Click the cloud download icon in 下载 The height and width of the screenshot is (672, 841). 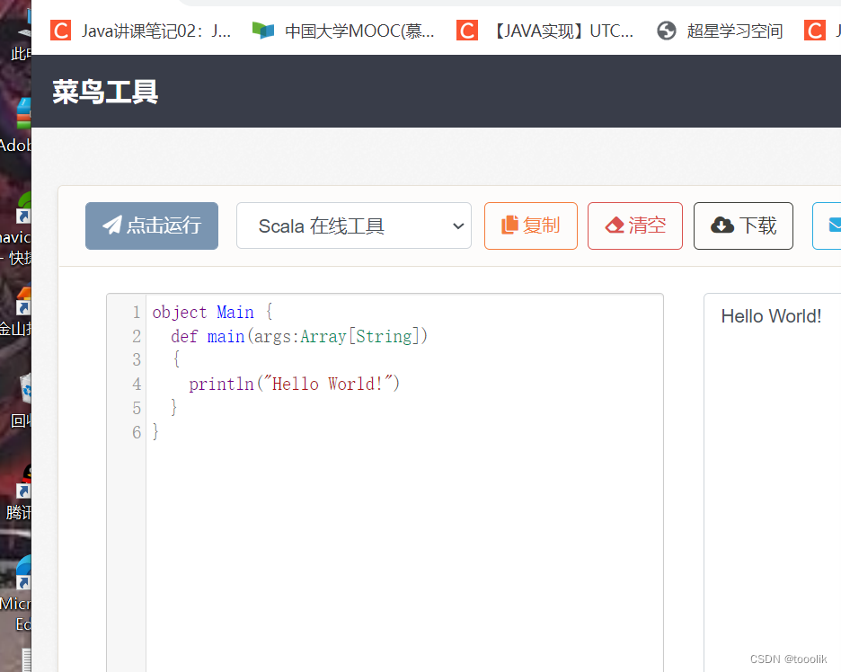[722, 225]
